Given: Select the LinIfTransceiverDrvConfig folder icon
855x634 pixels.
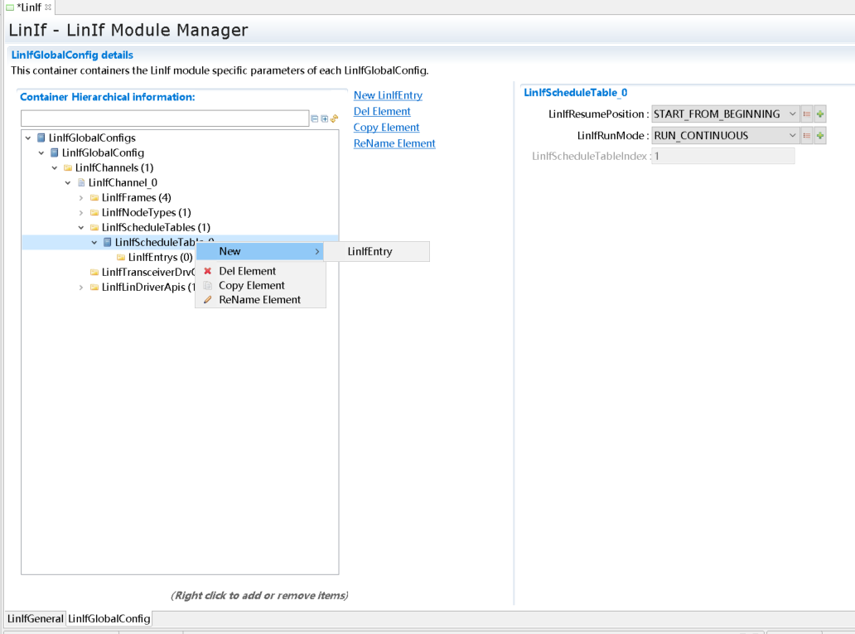Looking at the screenshot, I should [94, 273].
